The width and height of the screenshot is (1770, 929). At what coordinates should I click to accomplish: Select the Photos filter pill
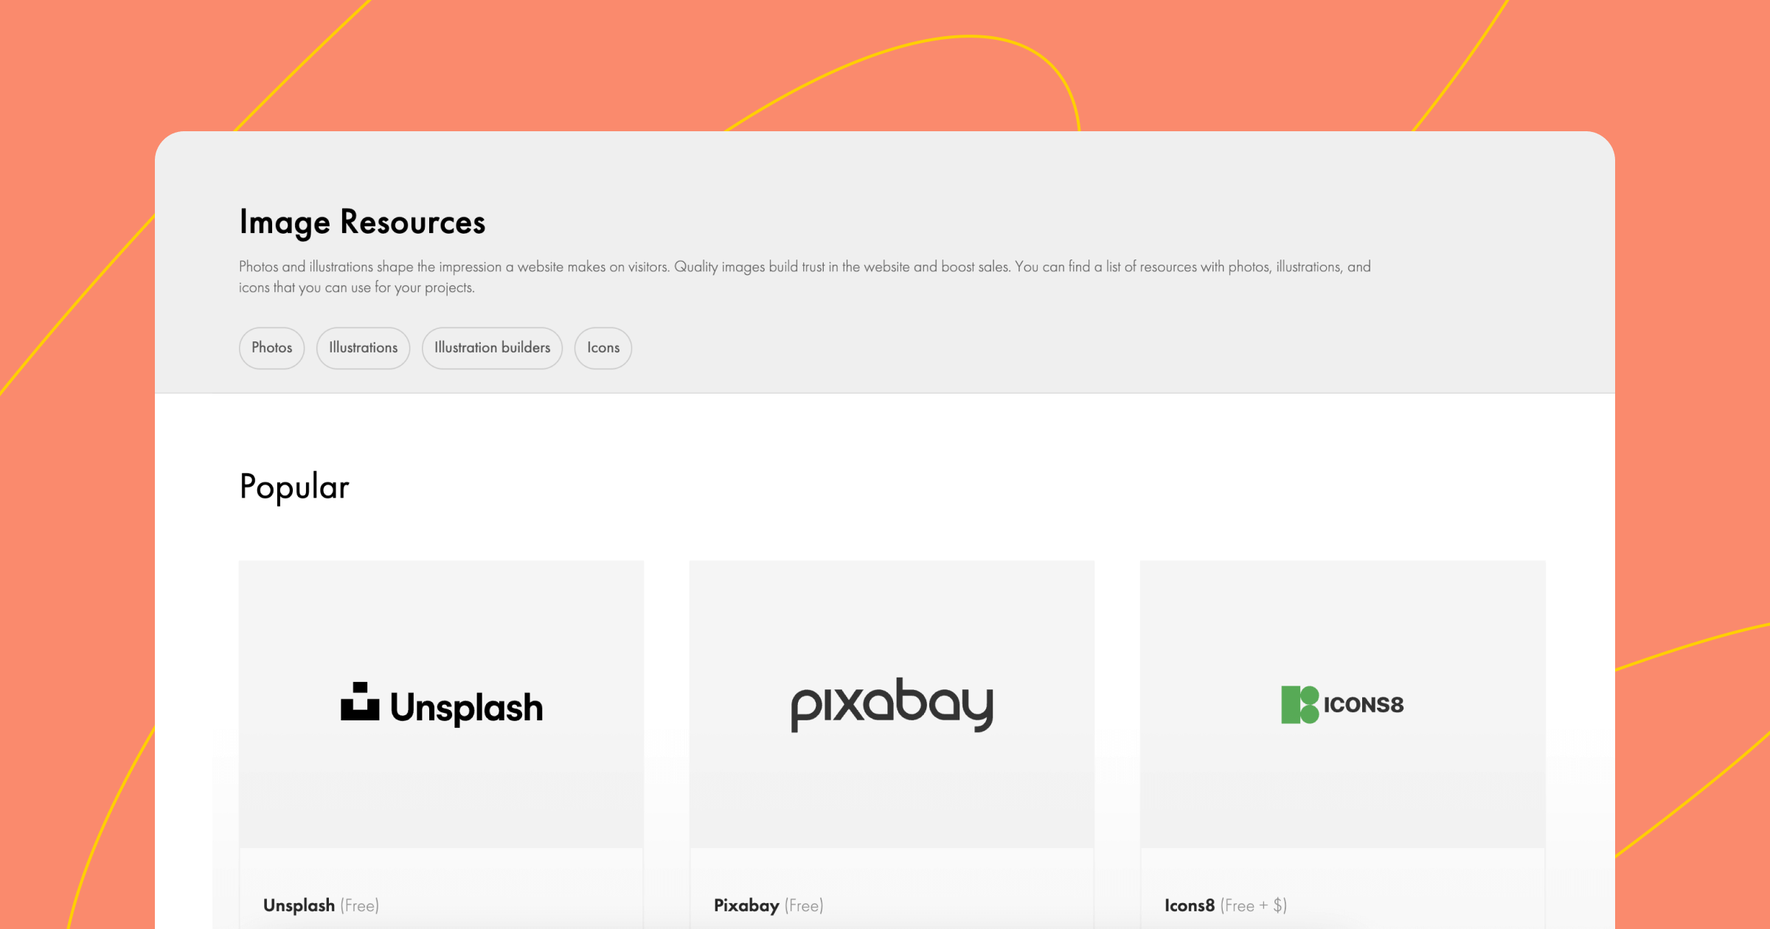tap(271, 348)
